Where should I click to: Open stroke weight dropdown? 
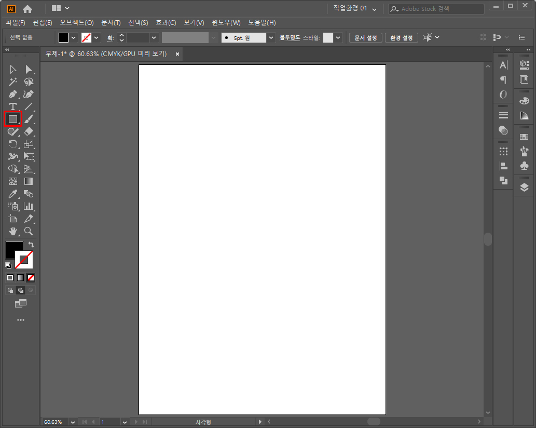click(154, 37)
